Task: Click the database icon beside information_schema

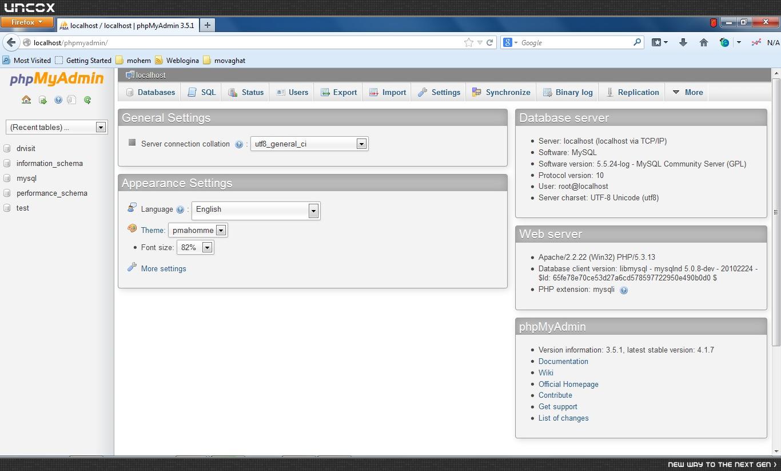Action: click(7, 164)
